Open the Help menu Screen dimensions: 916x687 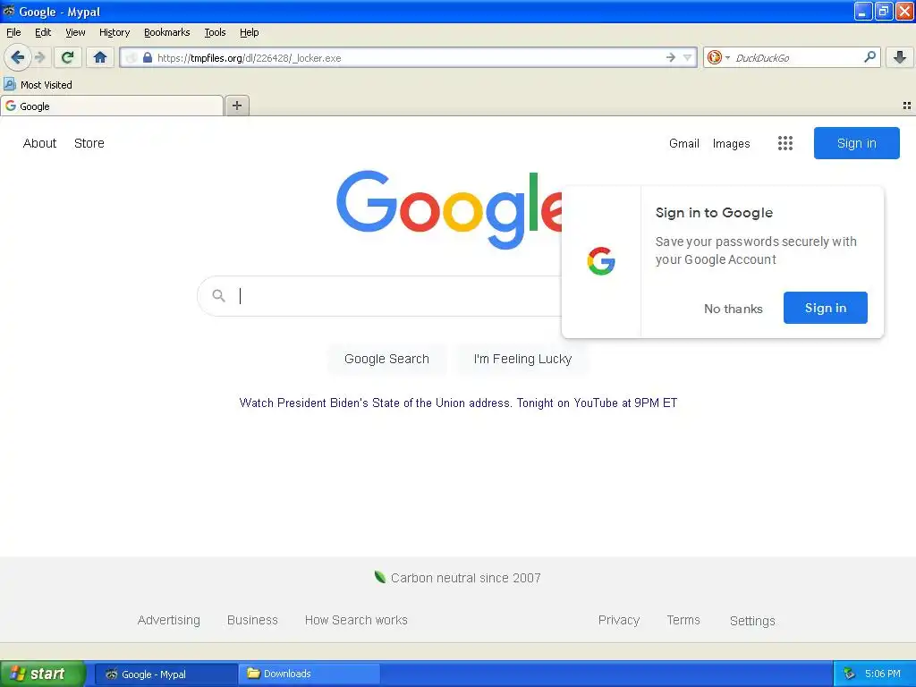click(x=249, y=32)
